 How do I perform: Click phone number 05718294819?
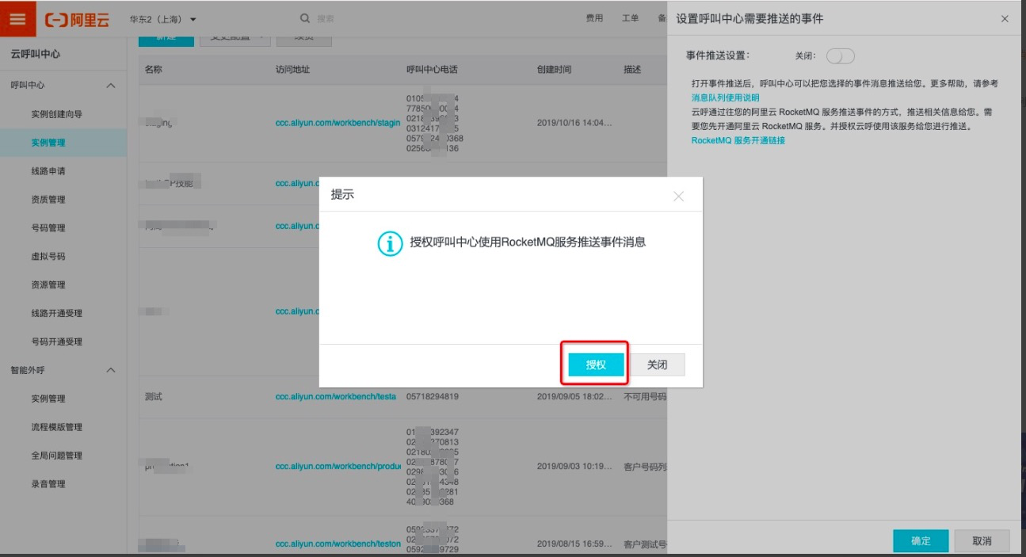point(433,396)
